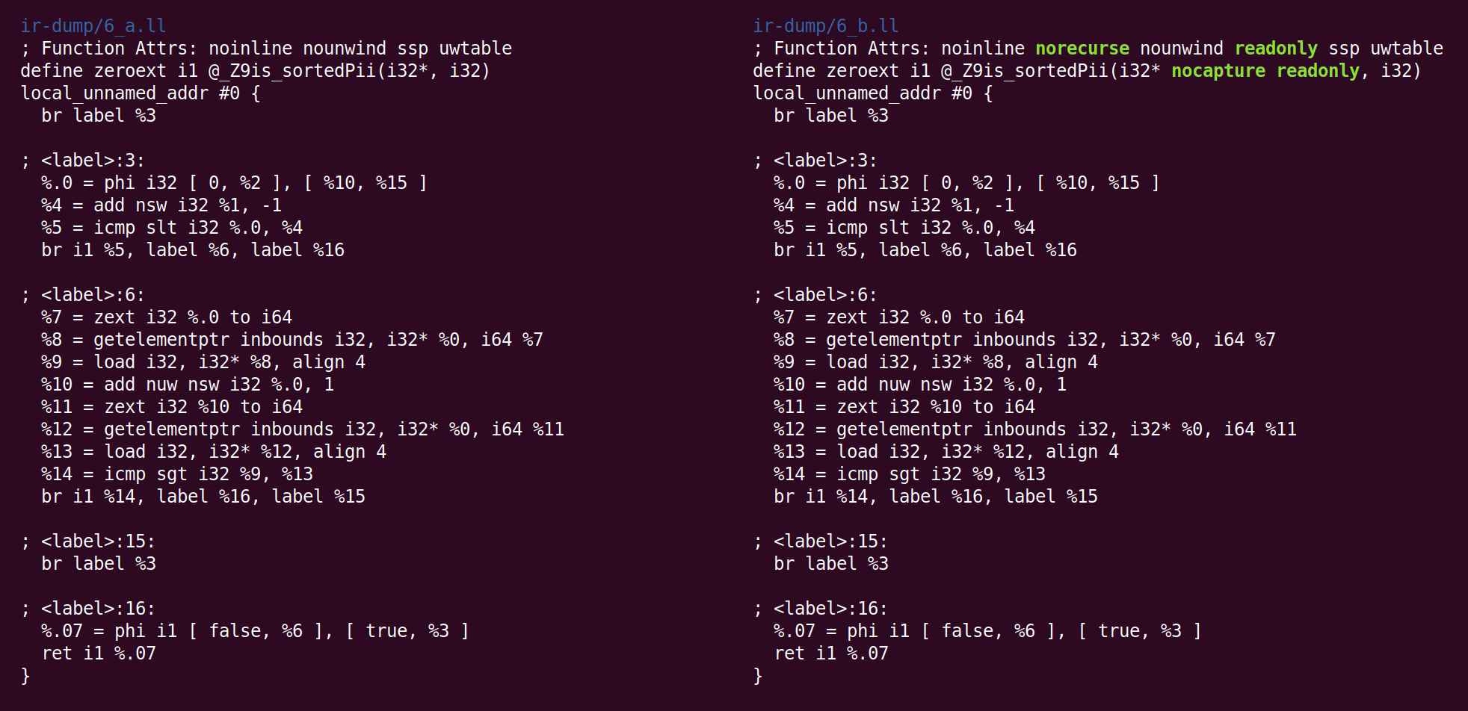Viewport: 1468px width, 711px height.
Task: Click green readonly in the Function Attrs line
Action: (x=1276, y=49)
